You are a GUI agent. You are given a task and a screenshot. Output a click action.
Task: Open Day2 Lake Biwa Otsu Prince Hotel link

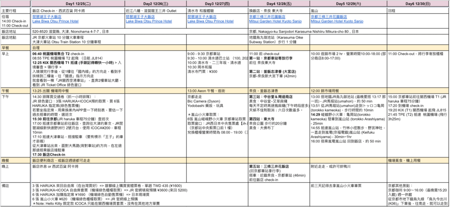coord(149,21)
